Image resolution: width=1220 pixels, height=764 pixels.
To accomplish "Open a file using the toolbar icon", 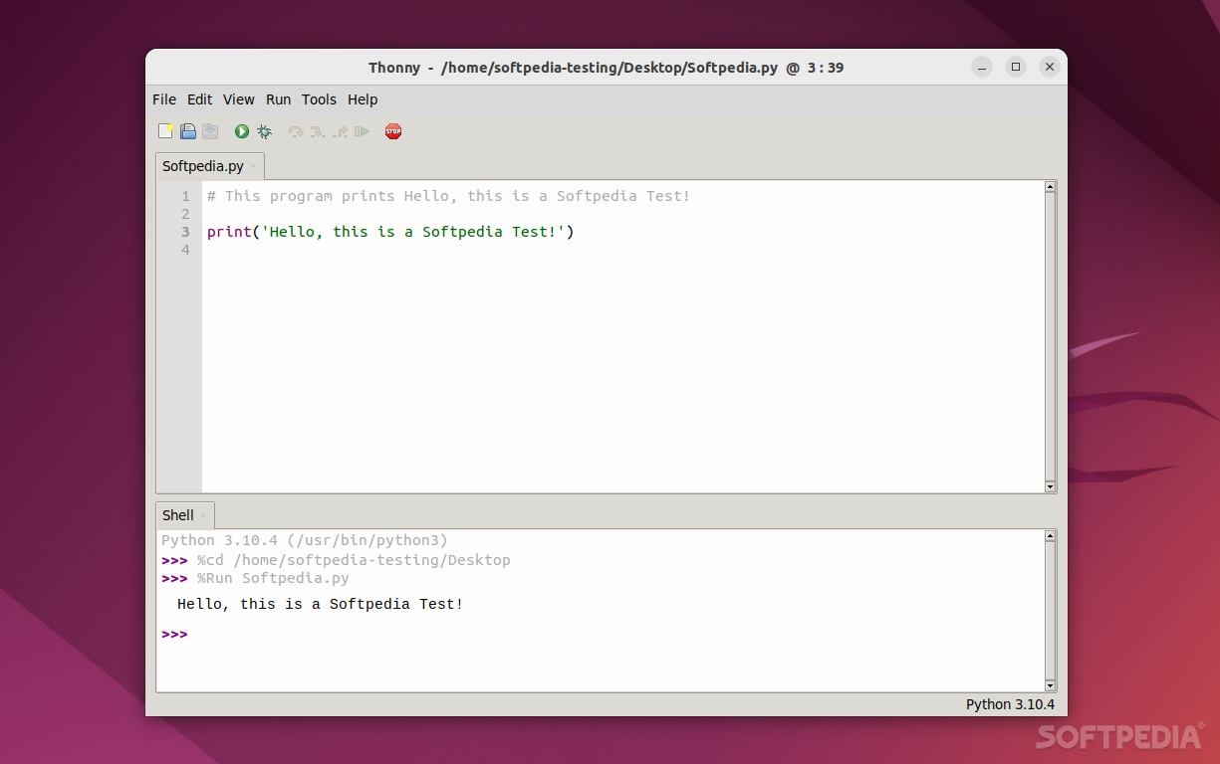I will pyautogui.click(x=188, y=131).
